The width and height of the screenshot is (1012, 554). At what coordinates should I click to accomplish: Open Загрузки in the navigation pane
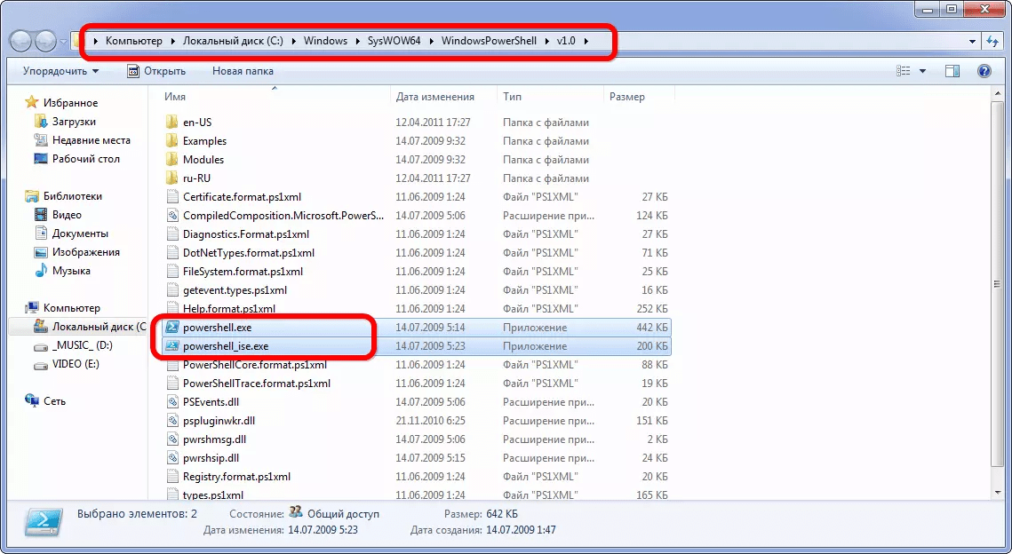click(74, 122)
